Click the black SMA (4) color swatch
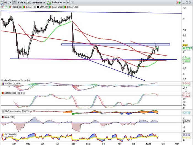The height and width of the screenshot is (145, 193). 37,7
